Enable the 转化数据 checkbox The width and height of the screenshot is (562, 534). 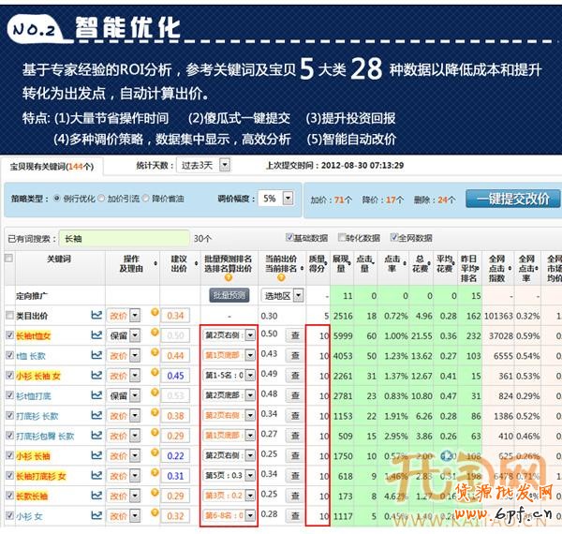click(341, 238)
